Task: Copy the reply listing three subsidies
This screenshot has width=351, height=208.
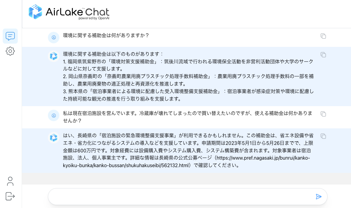Action: point(323,55)
